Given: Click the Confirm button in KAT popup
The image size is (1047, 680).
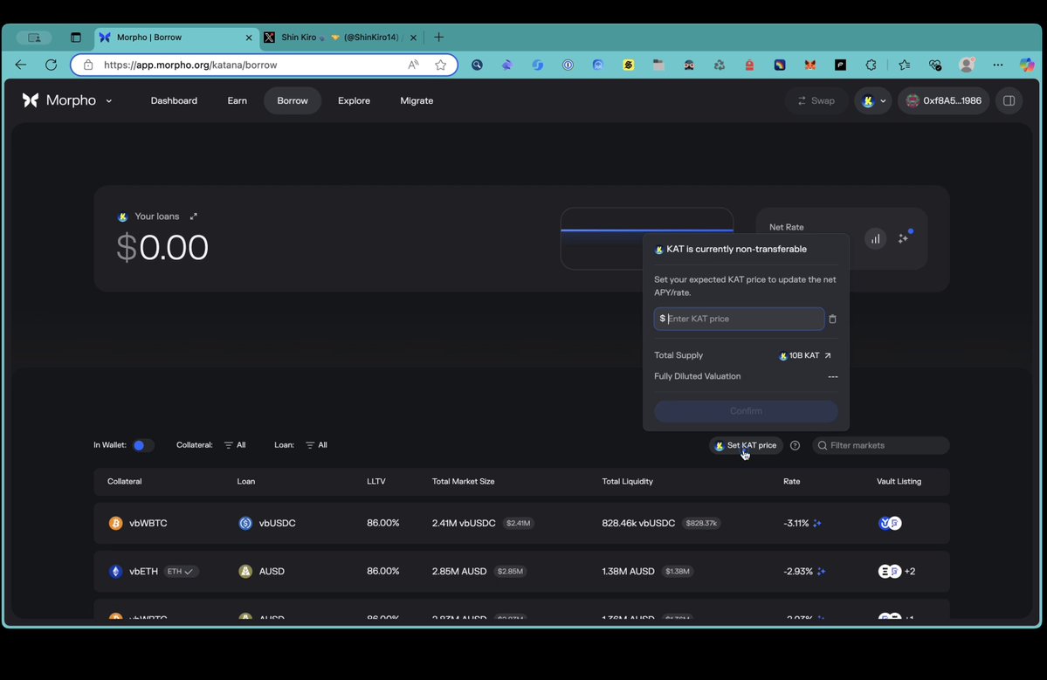Looking at the screenshot, I should coord(746,411).
